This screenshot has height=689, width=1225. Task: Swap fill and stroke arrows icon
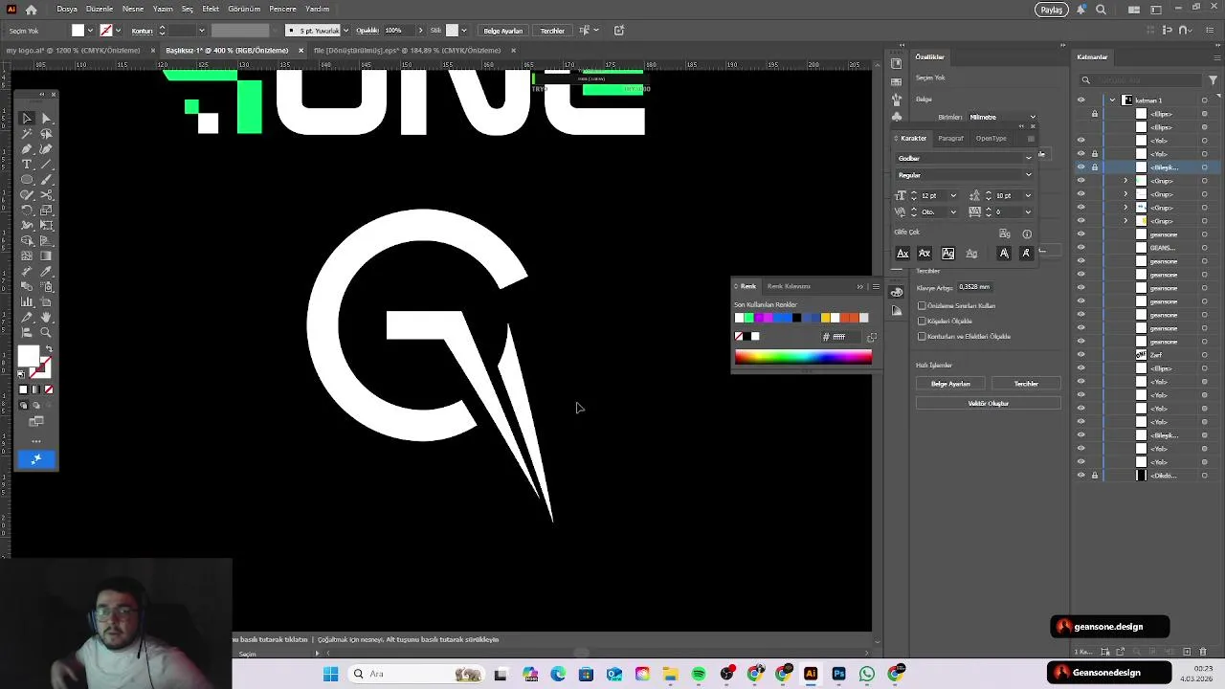[x=49, y=349]
